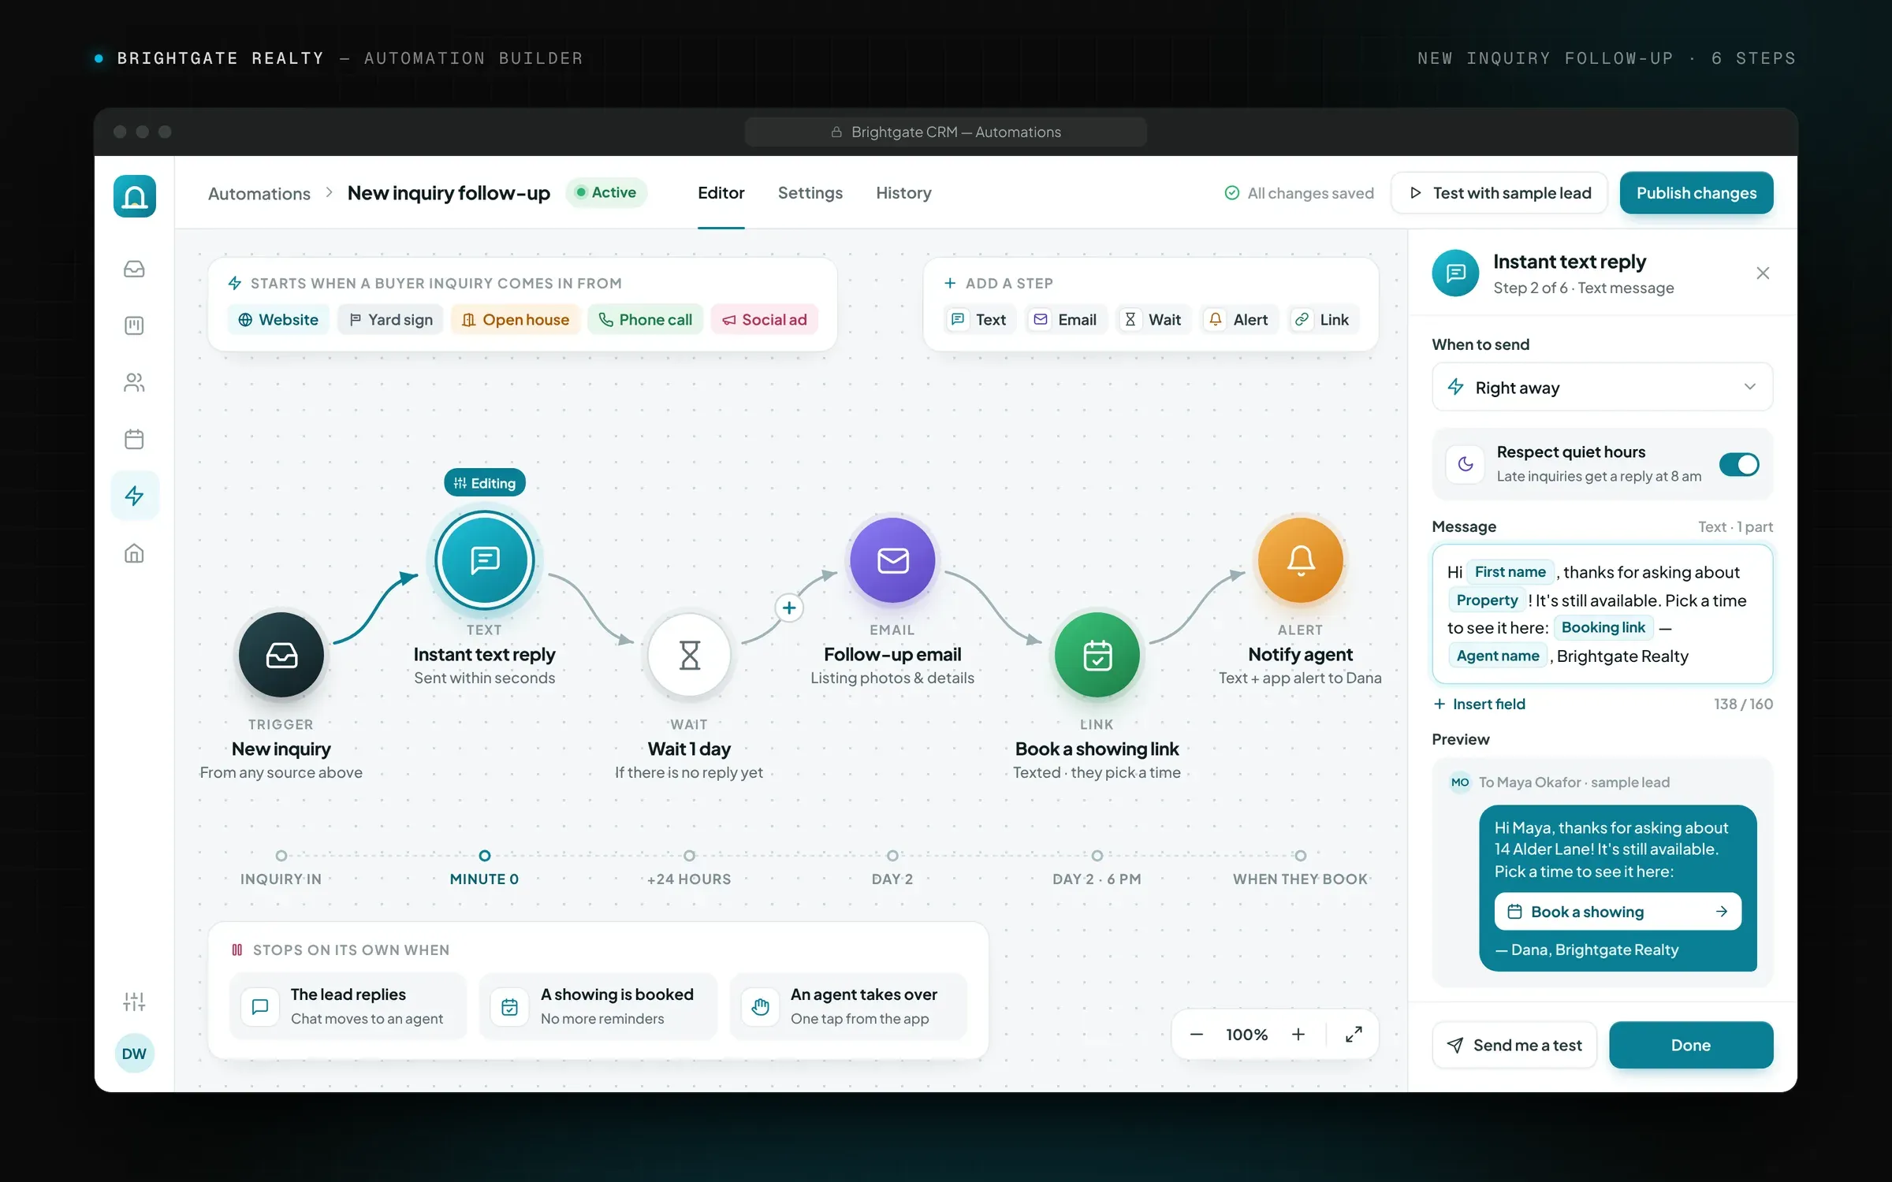Click the Brightgate bell logo
The height and width of the screenshot is (1182, 1892).
[x=135, y=196]
